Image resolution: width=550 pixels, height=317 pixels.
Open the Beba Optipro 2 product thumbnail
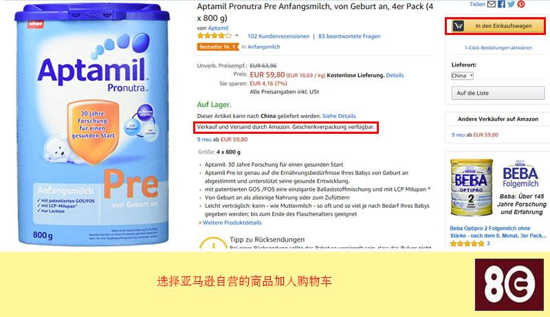pyautogui.click(x=472, y=187)
